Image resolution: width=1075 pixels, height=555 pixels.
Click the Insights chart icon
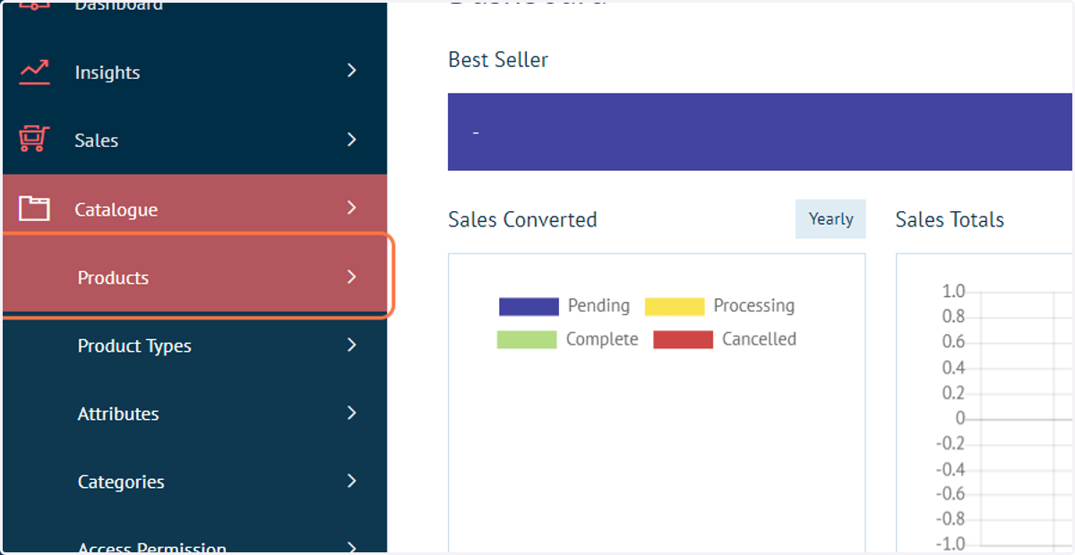tap(35, 72)
